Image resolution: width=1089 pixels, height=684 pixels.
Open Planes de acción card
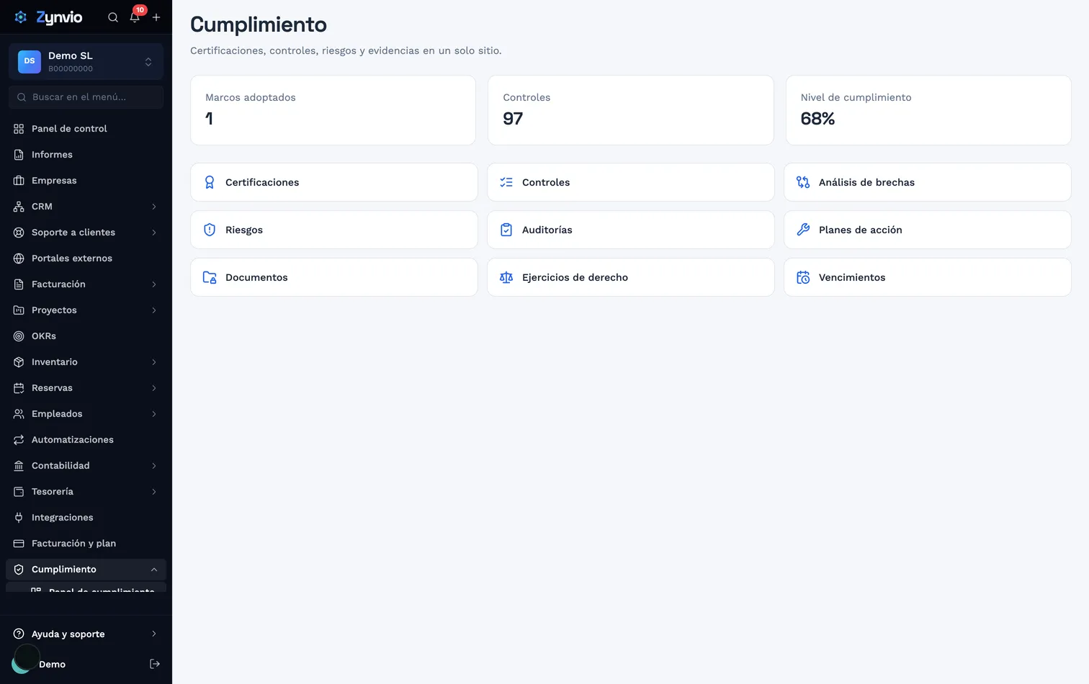tap(928, 230)
